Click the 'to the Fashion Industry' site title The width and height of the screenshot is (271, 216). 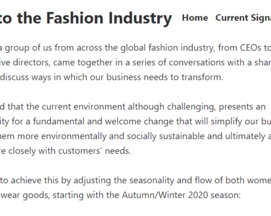(86, 19)
